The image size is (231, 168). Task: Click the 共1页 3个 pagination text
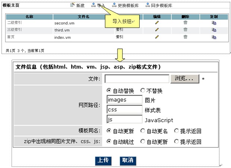(25, 51)
